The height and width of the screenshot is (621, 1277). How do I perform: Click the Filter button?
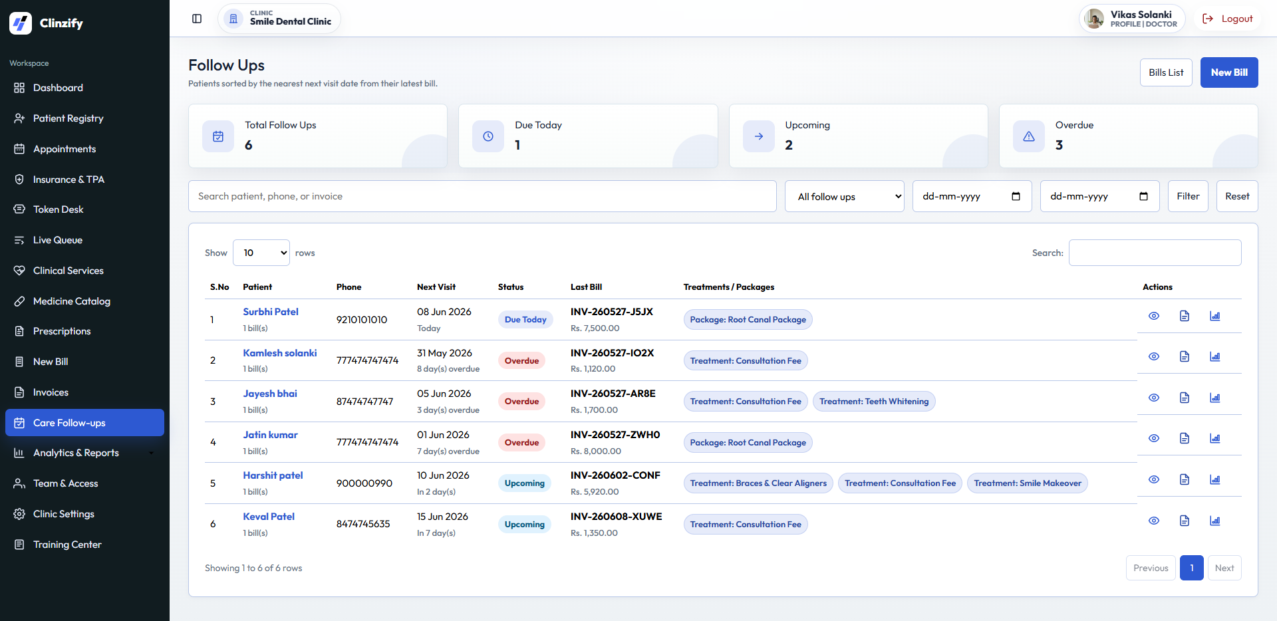1188,196
